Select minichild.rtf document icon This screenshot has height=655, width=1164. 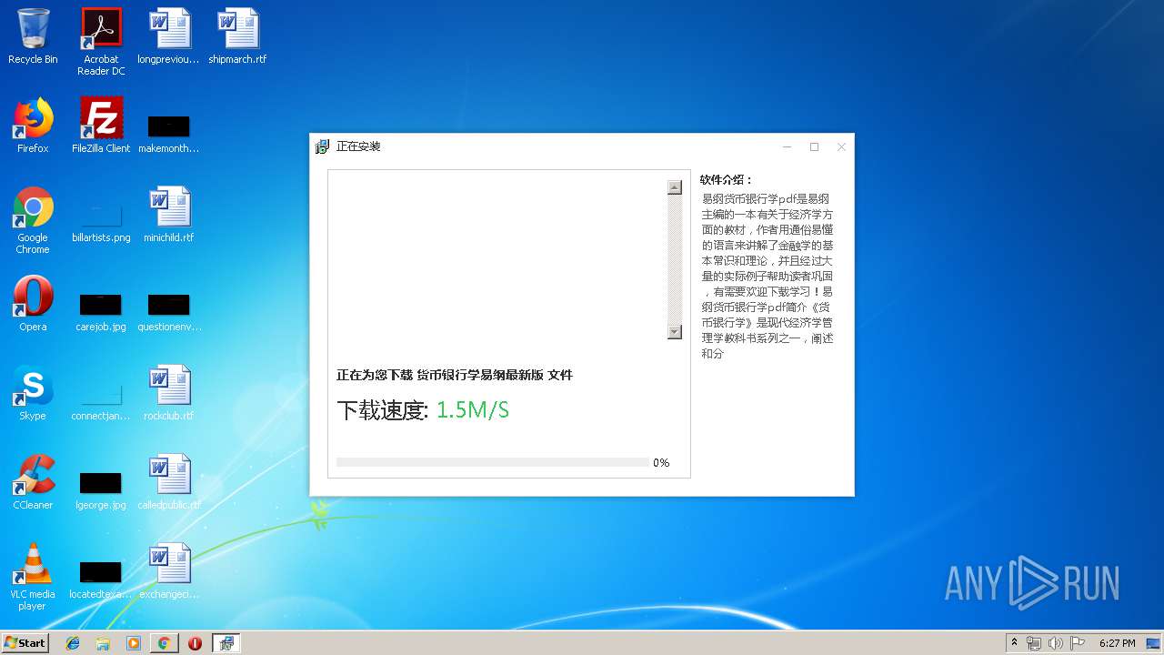(x=168, y=215)
